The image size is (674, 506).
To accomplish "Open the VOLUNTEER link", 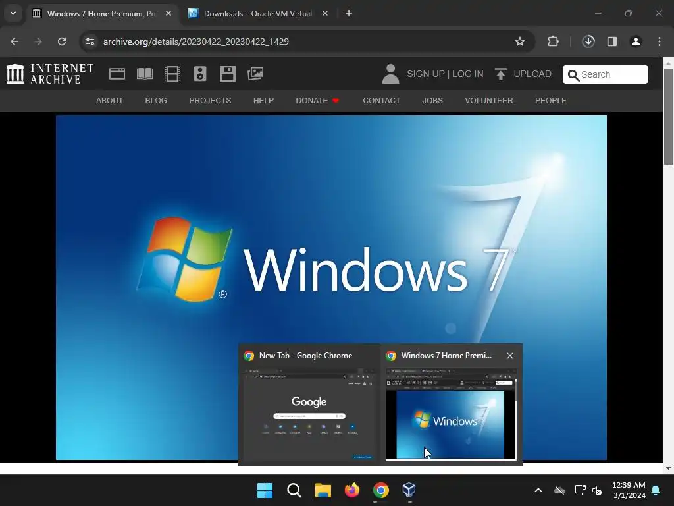I will (489, 101).
